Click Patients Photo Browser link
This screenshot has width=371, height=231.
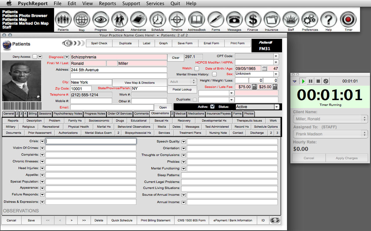(x=25, y=16)
